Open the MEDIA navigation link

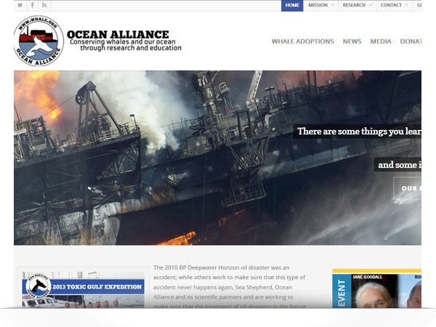coord(381,41)
